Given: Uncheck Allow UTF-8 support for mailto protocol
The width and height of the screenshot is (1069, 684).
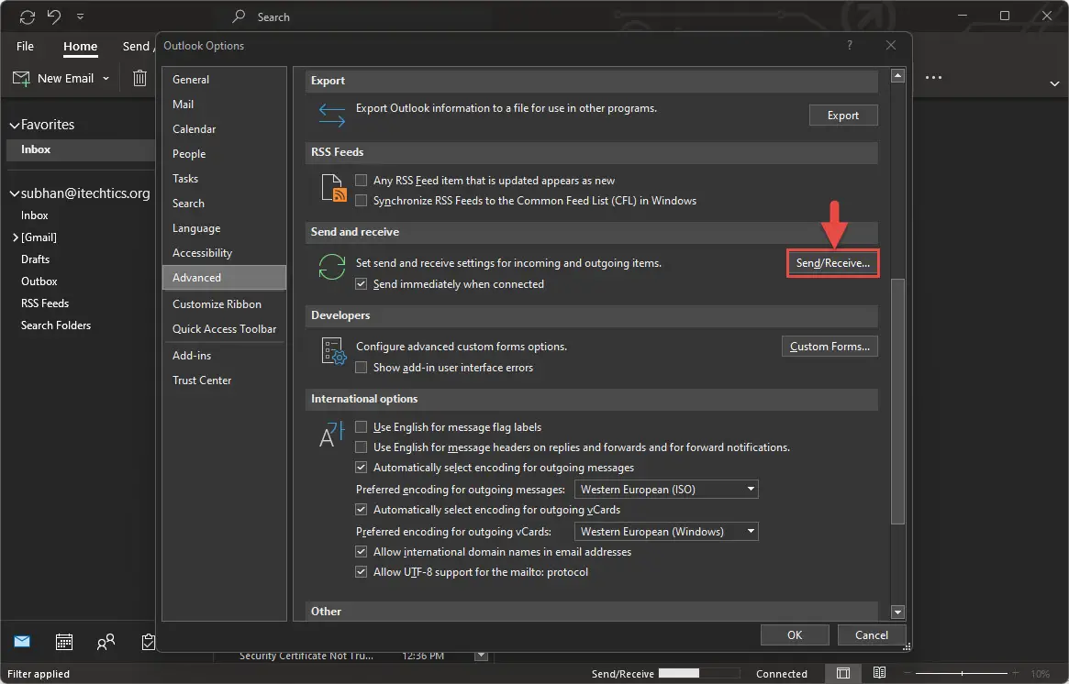Looking at the screenshot, I should coord(362,572).
